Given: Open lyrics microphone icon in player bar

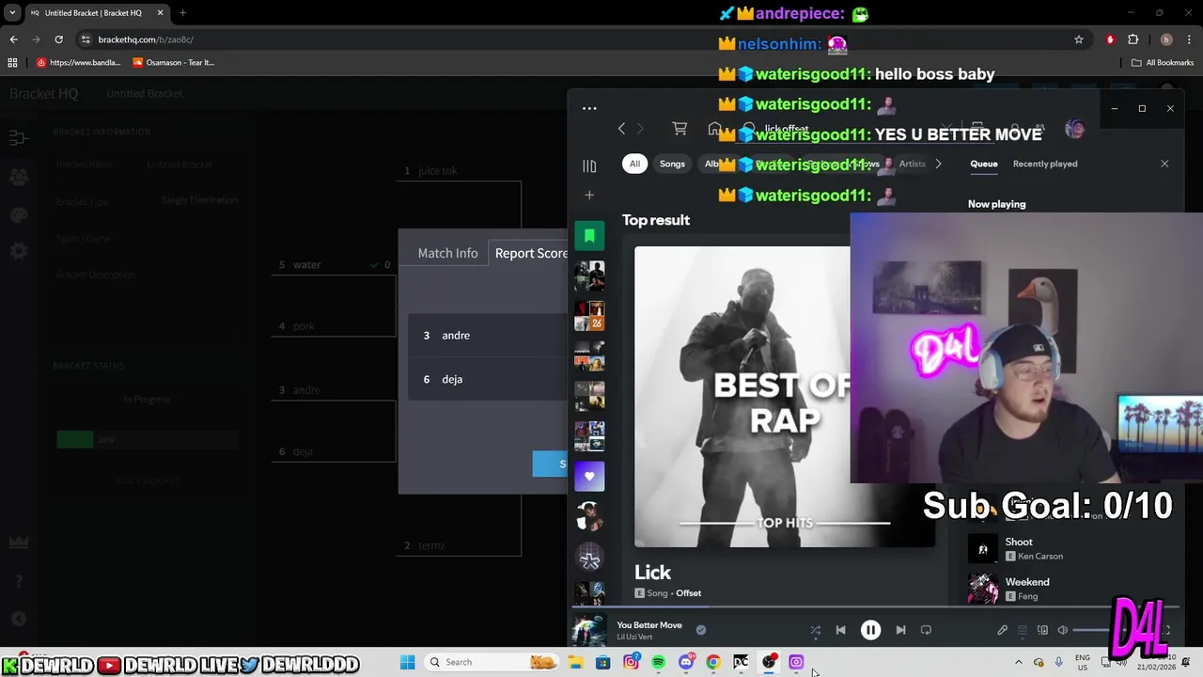Looking at the screenshot, I should pyautogui.click(x=1002, y=630).
